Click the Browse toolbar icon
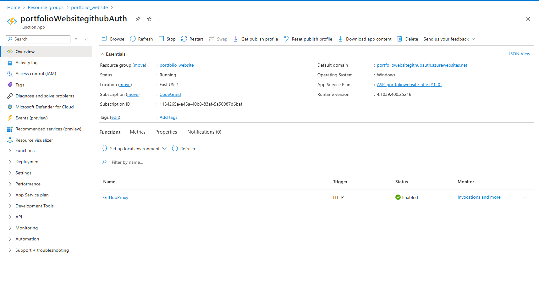Screen dimensions: 539x286 pos(104,39)
